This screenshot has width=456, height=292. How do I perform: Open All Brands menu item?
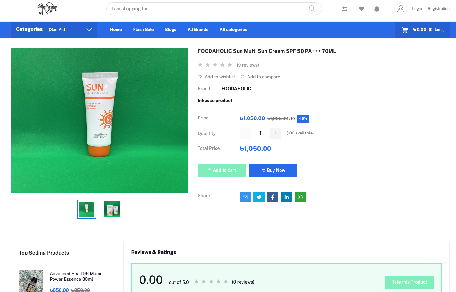198,30
